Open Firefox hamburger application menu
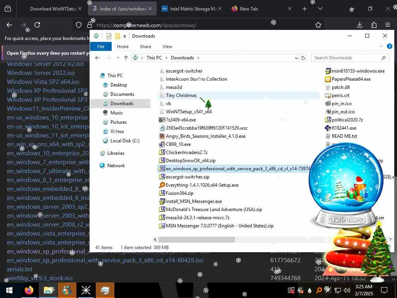This screenshot has height=298, width=397. (388, 25)
